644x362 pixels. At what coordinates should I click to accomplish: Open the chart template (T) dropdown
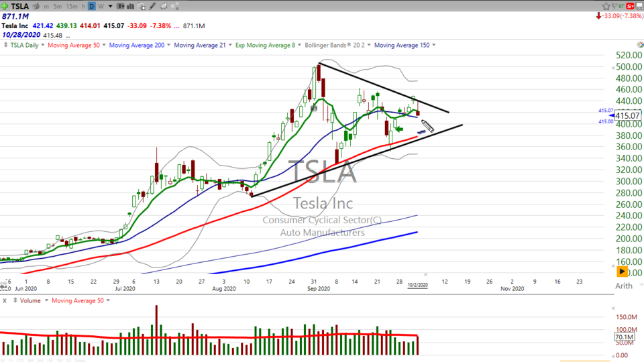(121, 6)
